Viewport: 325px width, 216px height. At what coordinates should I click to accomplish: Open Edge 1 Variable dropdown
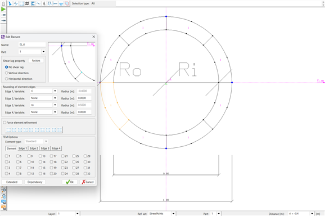click(55, 91)
